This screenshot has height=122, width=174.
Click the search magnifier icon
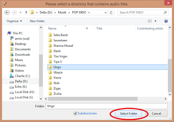[x=165, y=13]
